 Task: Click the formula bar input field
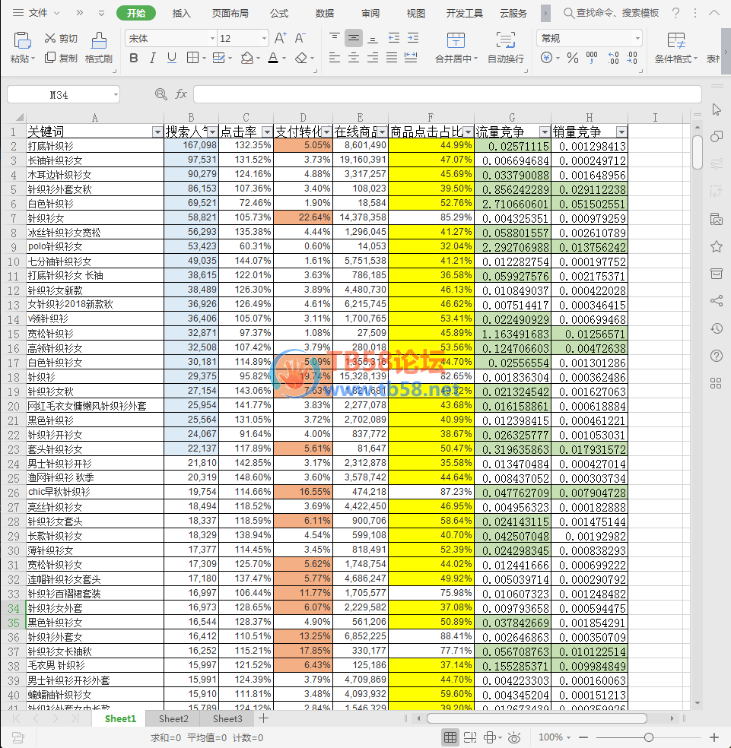click(x=447, y=94)
